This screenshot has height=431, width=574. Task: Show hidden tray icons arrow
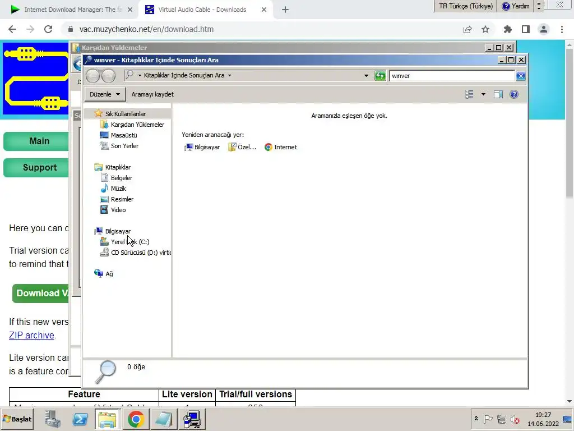coord(475,419)
